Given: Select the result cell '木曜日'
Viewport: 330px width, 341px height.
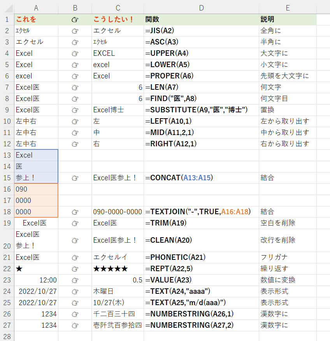Looking at the screenshot, I should click(118, 291).
